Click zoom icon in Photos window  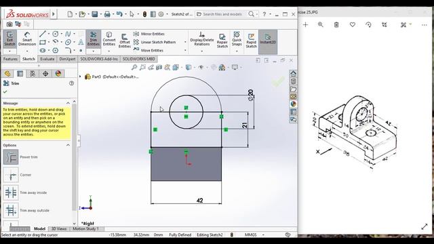320,24
